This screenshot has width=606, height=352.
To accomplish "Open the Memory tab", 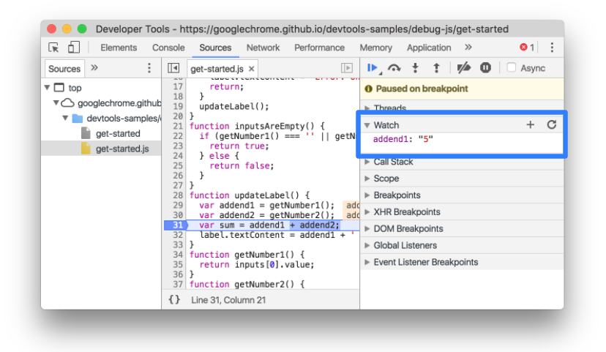I will click(x=375, y=48).
